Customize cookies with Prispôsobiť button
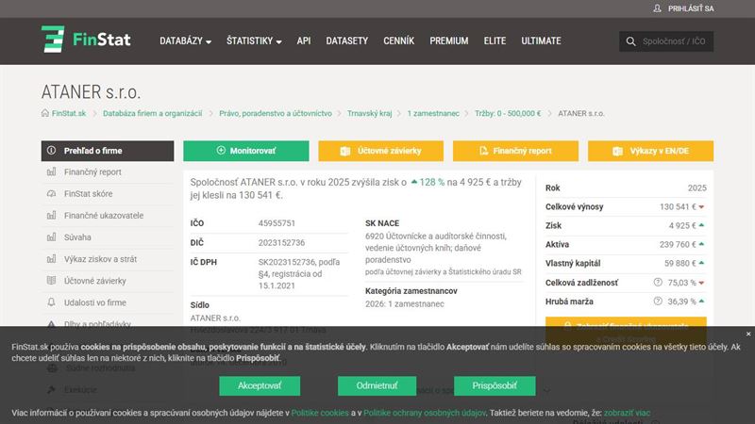The image size is (755, 424). 495,386
